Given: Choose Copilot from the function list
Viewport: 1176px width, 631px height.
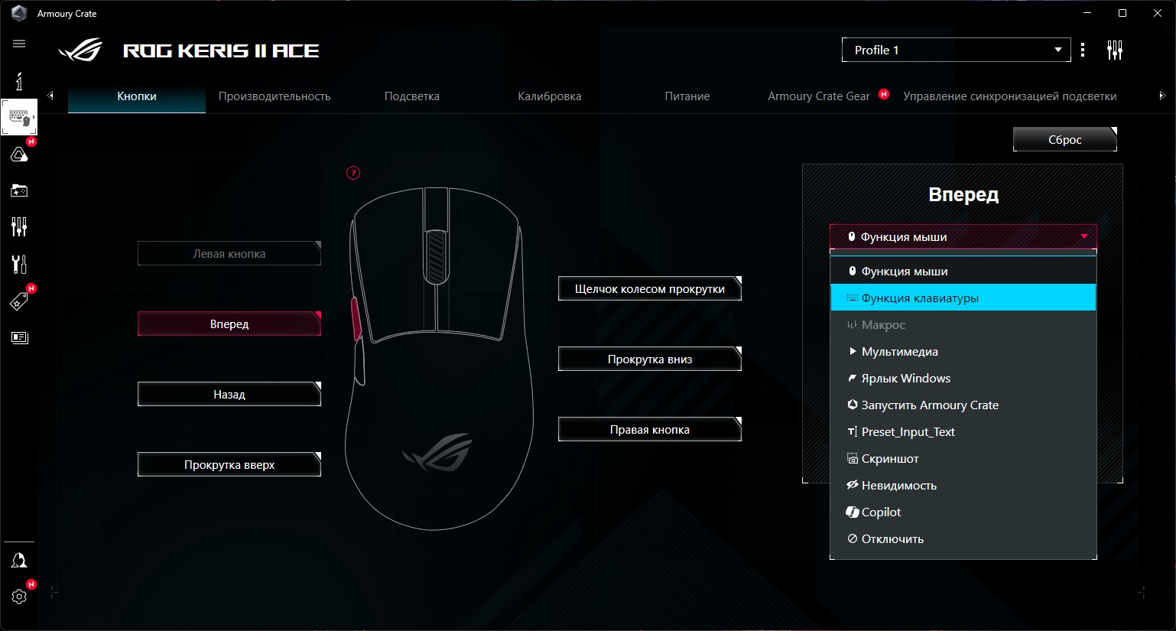Looking at the screenshot, I should point(963,512).
